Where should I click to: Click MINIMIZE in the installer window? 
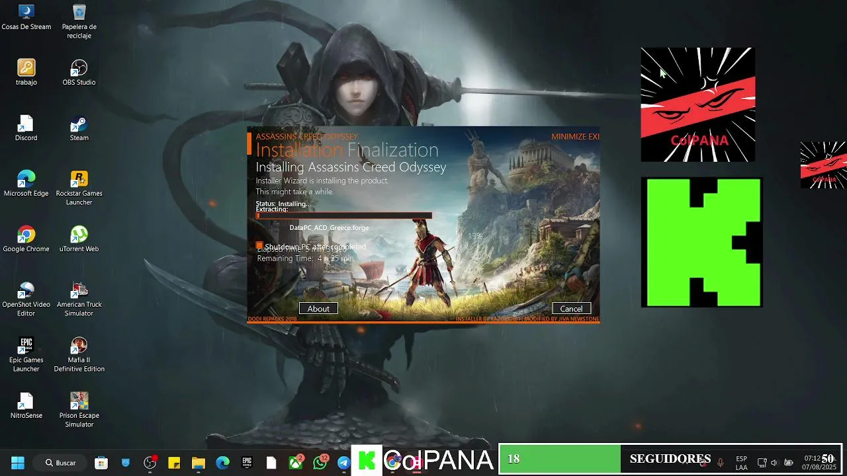tap(568, 136)
